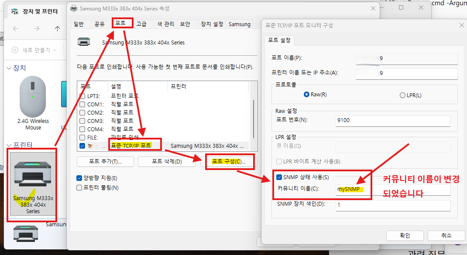Check the COM4 port checkbox

(x=82, y=129)
